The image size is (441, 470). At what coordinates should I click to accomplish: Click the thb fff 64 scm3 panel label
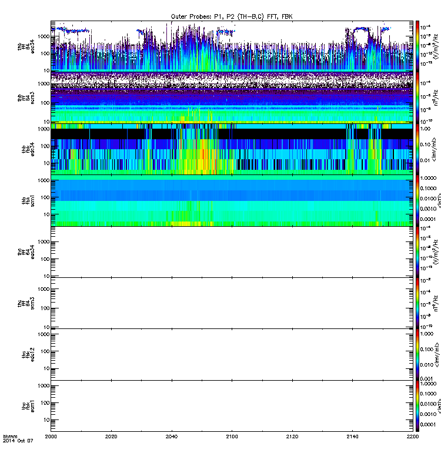point(26,98)
